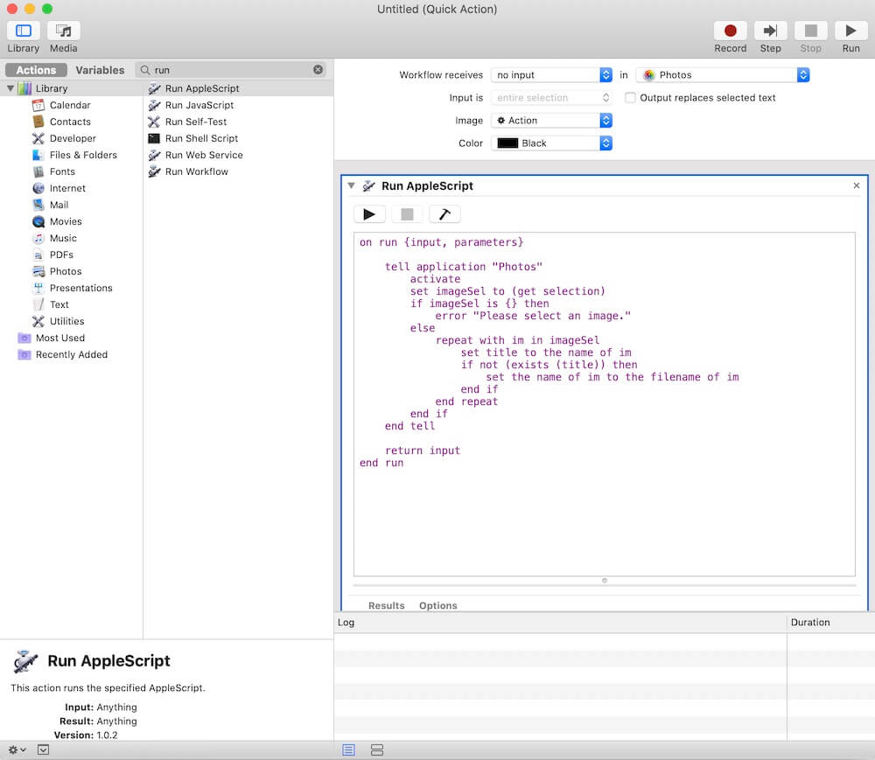Switch to the Actions tab

(x=36, y=70)
